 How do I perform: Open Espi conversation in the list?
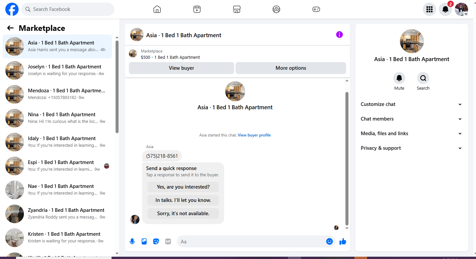(57, 166)
